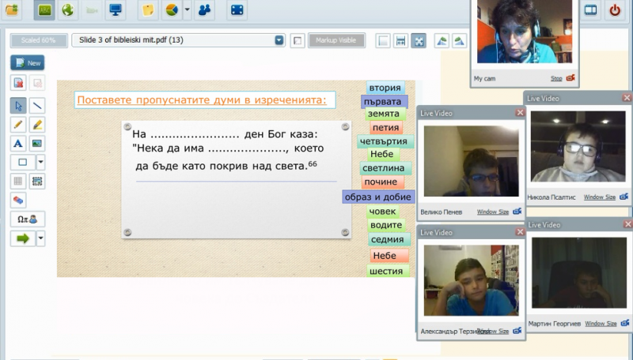Click the word tile светлина
This screenshot has width=633, height=360.
click(384, 168)
